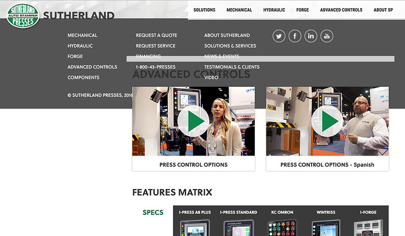Open the COMPONENTS footer link
405x236 pixels.
(x=83, y=77)
